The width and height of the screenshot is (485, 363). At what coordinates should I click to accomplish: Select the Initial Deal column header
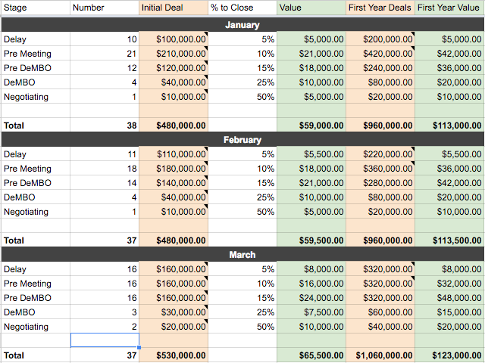coord(174,8)
